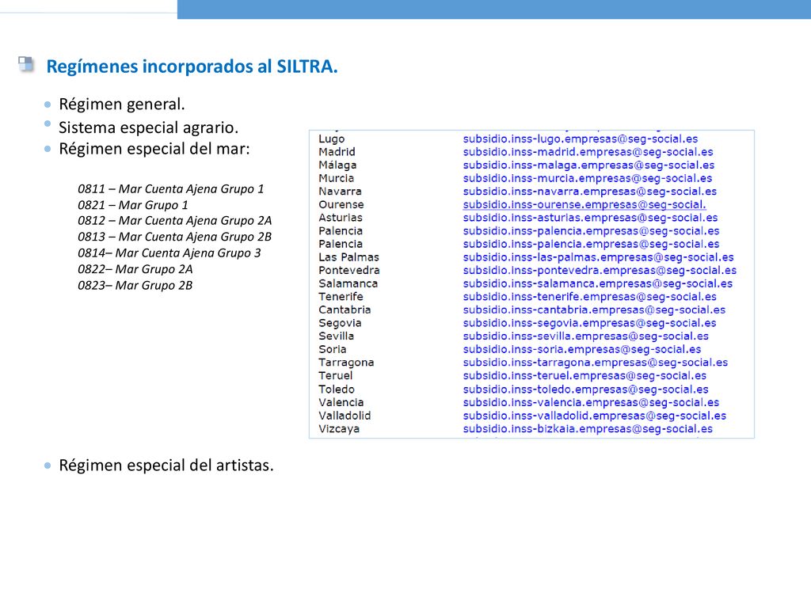Open the subsidio.inss-tenerife email link

pyautogui.click(x=589, y=297)
